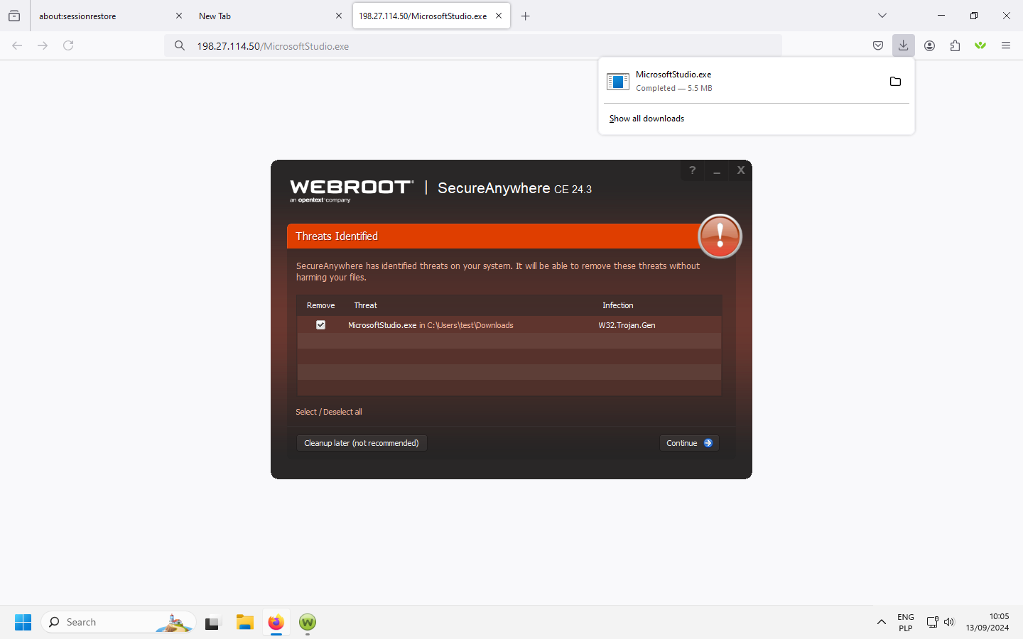Viewport: 1023px width, 639px height.
Task: Open the Firefox account icon
Action: point(929,45)
